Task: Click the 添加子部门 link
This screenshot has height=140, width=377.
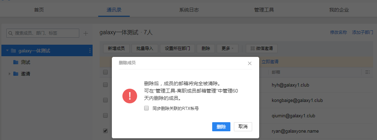Action: (362, 32)
